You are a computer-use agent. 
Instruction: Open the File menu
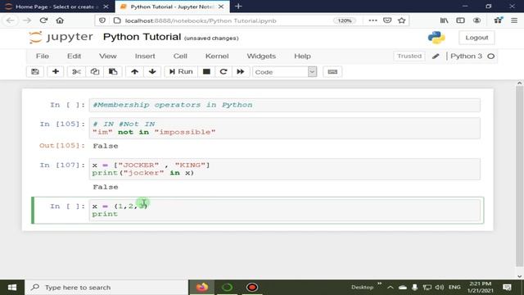click(x=43, y=57)
